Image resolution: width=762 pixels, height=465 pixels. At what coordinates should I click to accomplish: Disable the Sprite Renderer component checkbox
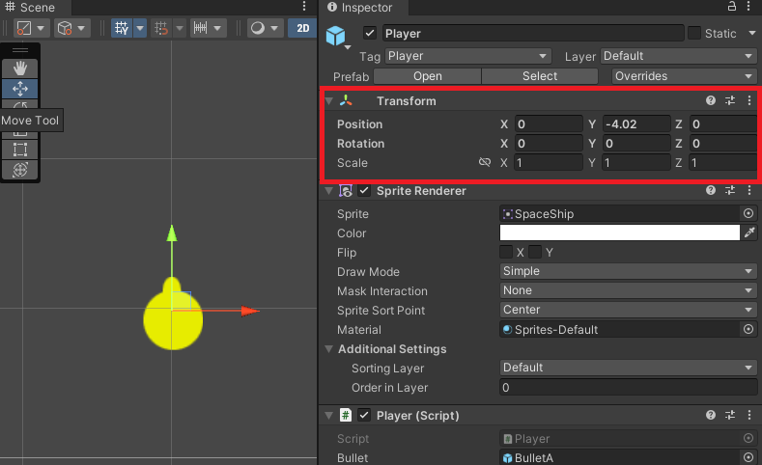pos(364,191)
